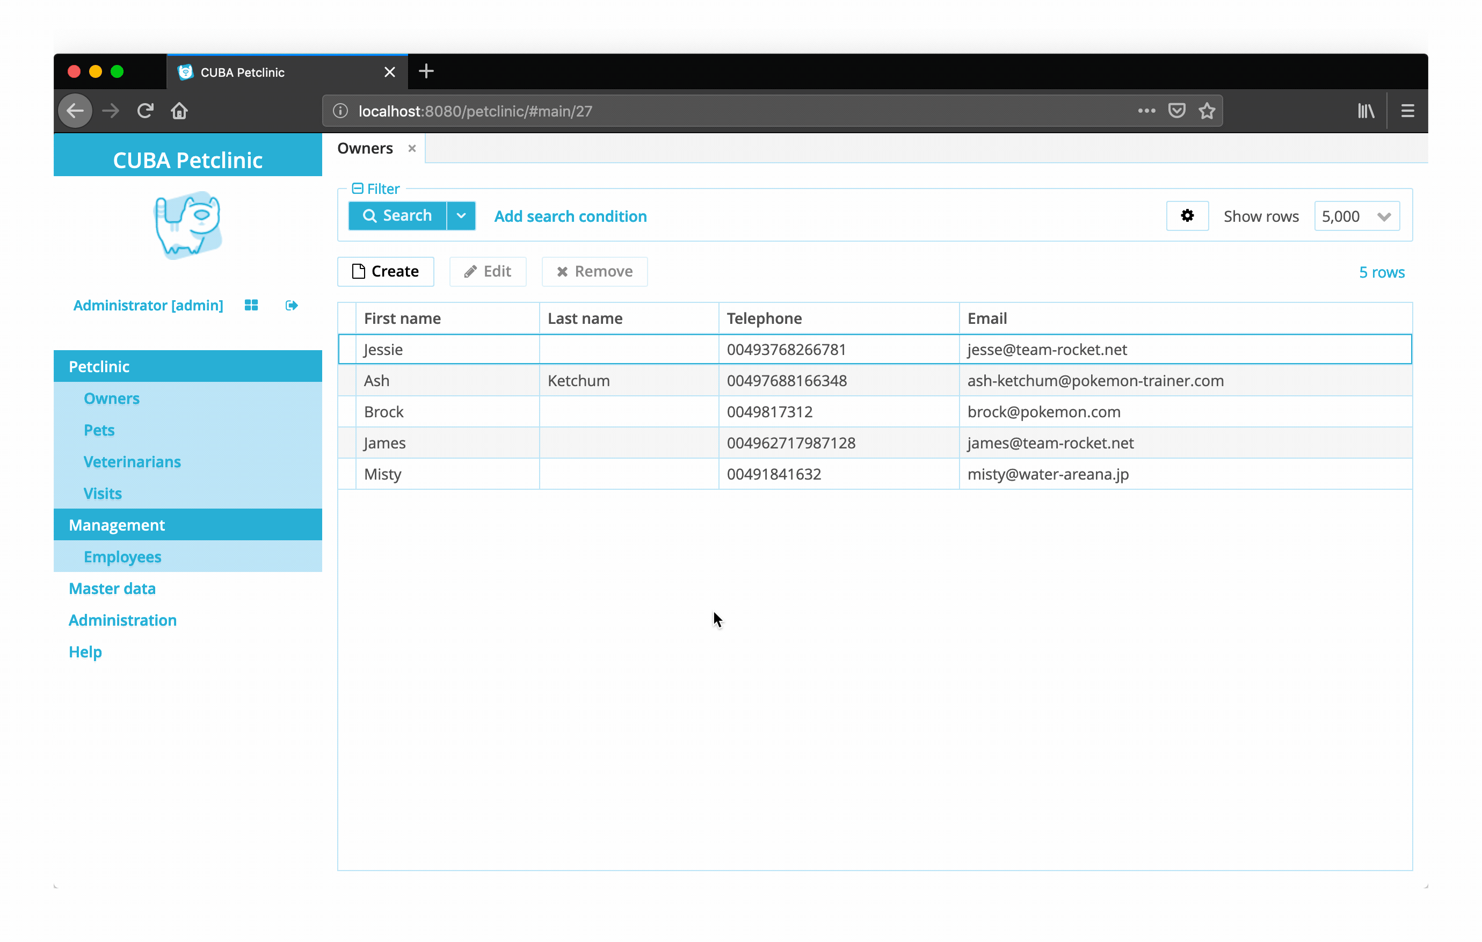Click the logout arrow icon beside Administrator

click(292, 306)
